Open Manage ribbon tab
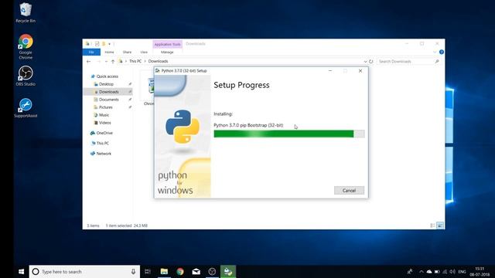This screenshot has width=495, height=278. (x=167, y=52)
